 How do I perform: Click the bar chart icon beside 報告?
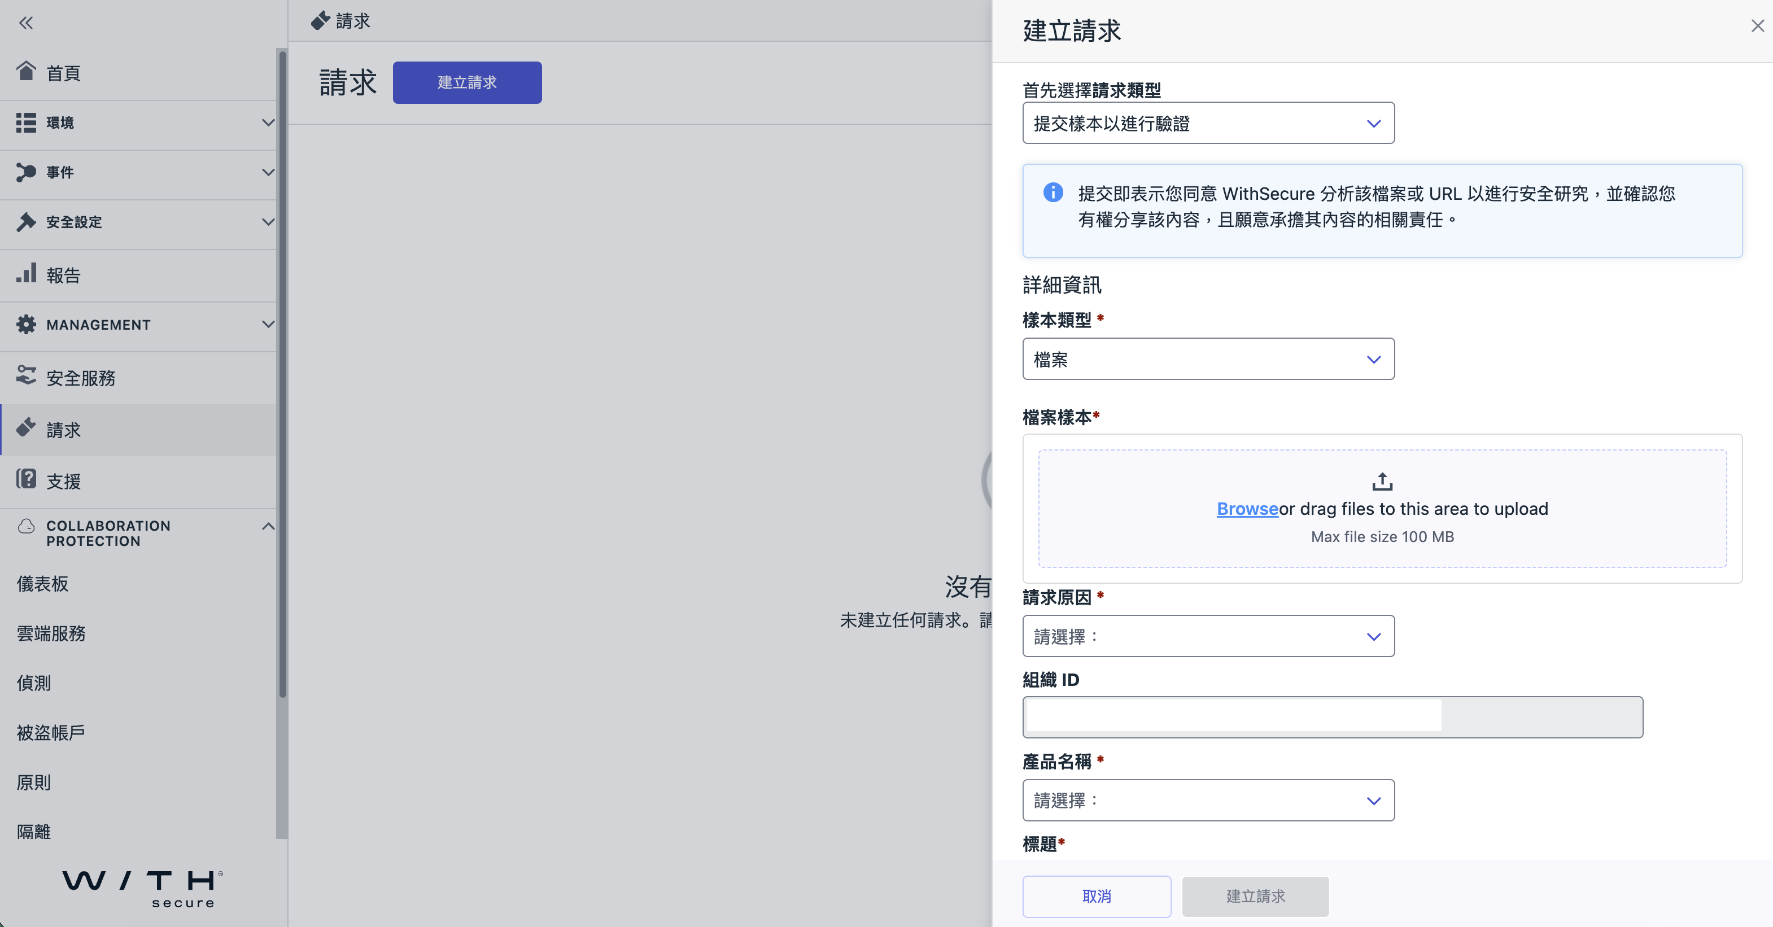pos(26,273)
